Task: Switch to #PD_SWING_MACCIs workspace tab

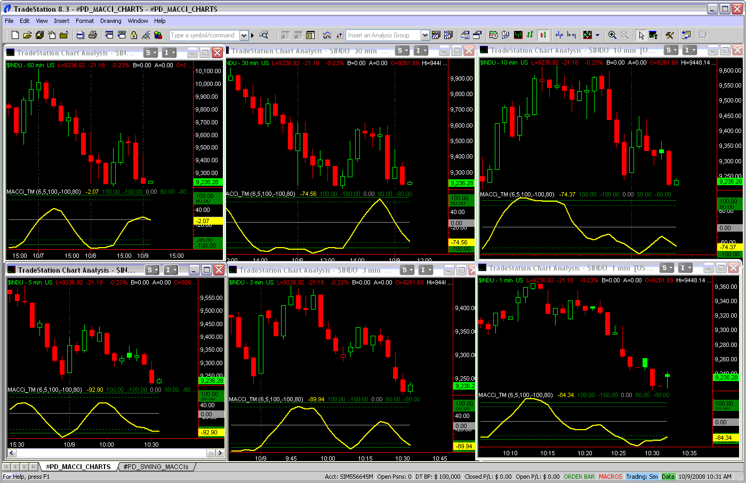Action: pyautogui.click(x=156, y=466)
